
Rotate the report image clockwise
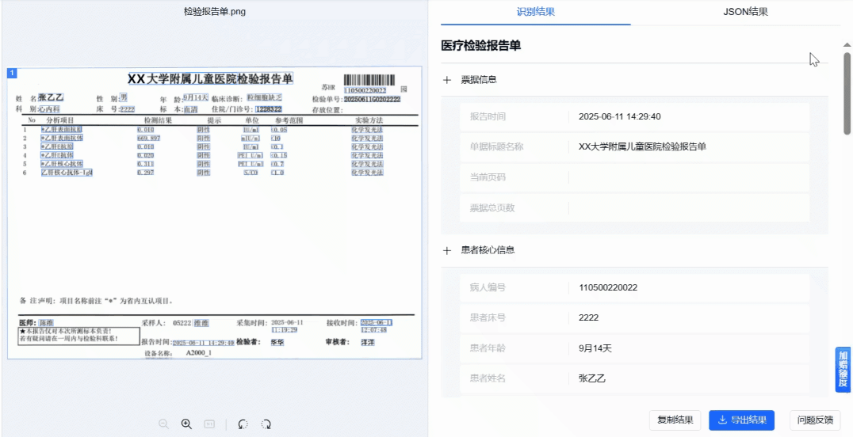click(266, 424)
